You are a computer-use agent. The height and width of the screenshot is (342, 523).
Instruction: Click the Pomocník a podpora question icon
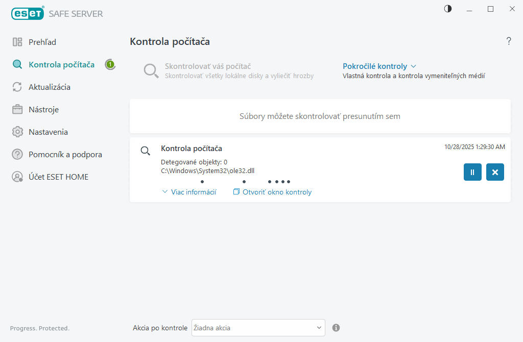17,155
